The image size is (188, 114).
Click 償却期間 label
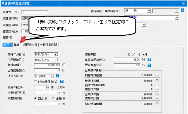[90, 55]
